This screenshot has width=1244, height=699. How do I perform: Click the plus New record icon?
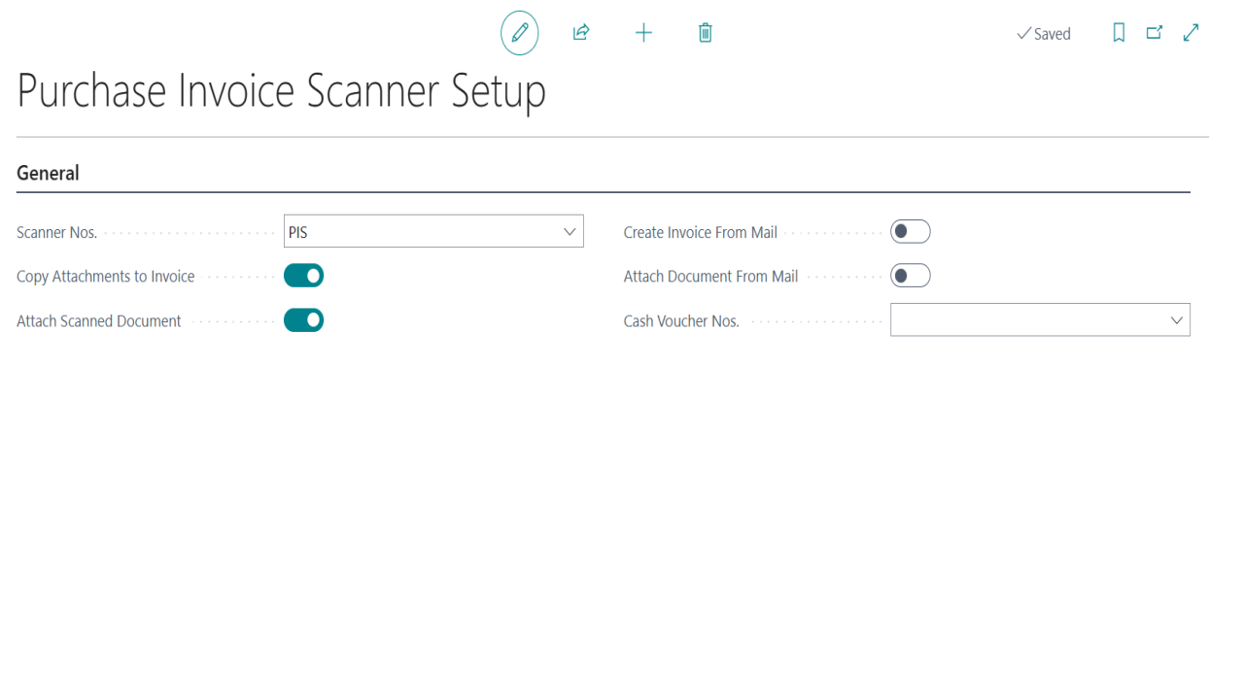pos(643,33)
